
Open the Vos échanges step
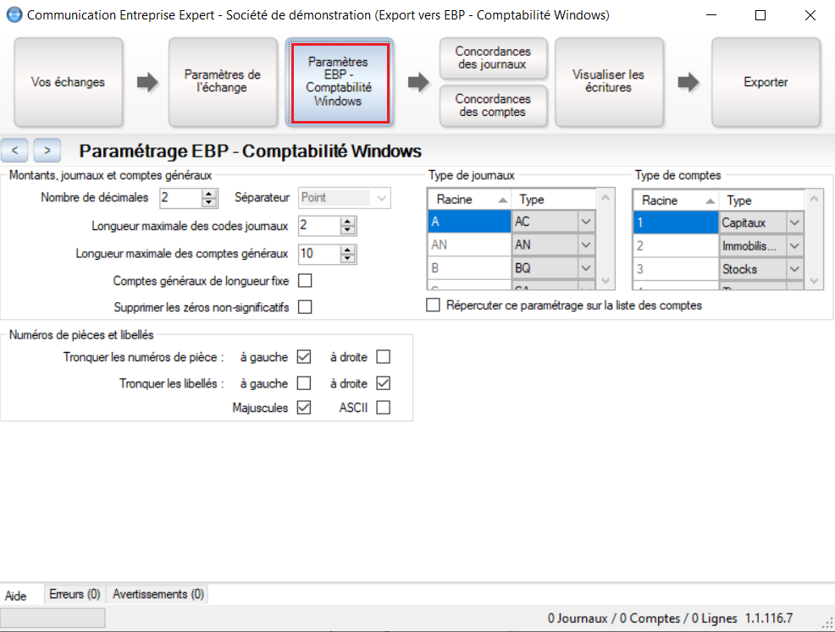[68, 82]
